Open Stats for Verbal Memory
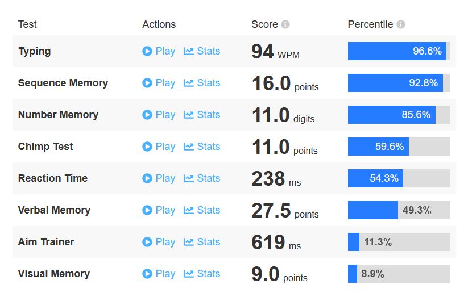 (202, 210)
